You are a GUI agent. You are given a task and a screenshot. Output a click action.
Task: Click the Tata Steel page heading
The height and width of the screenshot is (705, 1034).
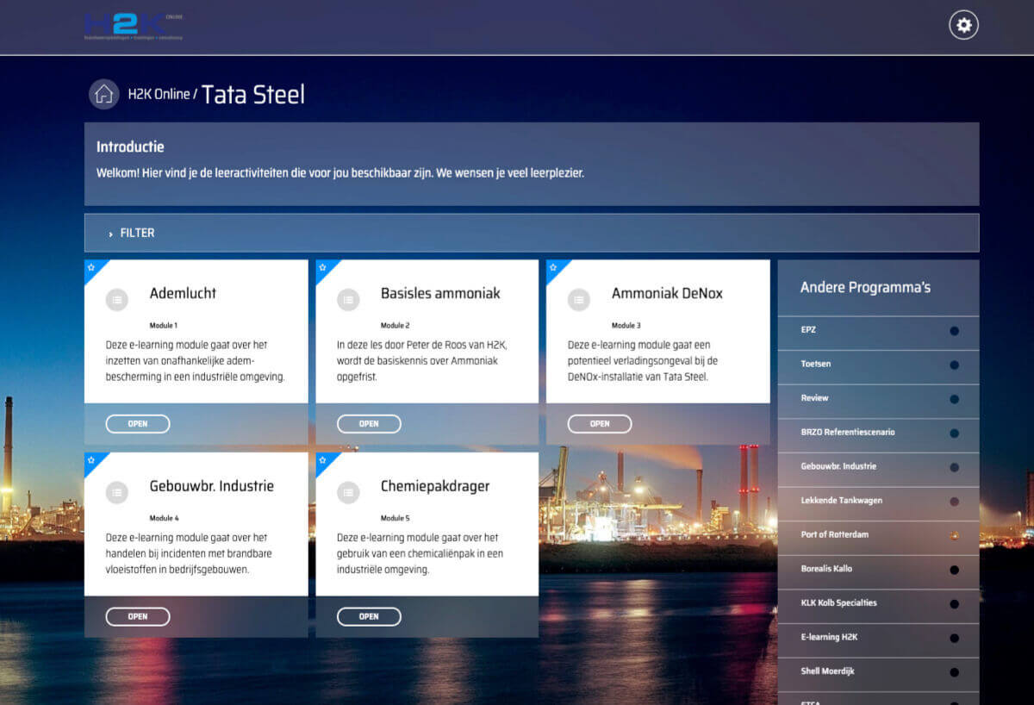253,94
